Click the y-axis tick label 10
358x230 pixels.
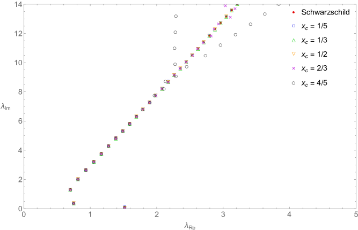(x=18, y=63)
